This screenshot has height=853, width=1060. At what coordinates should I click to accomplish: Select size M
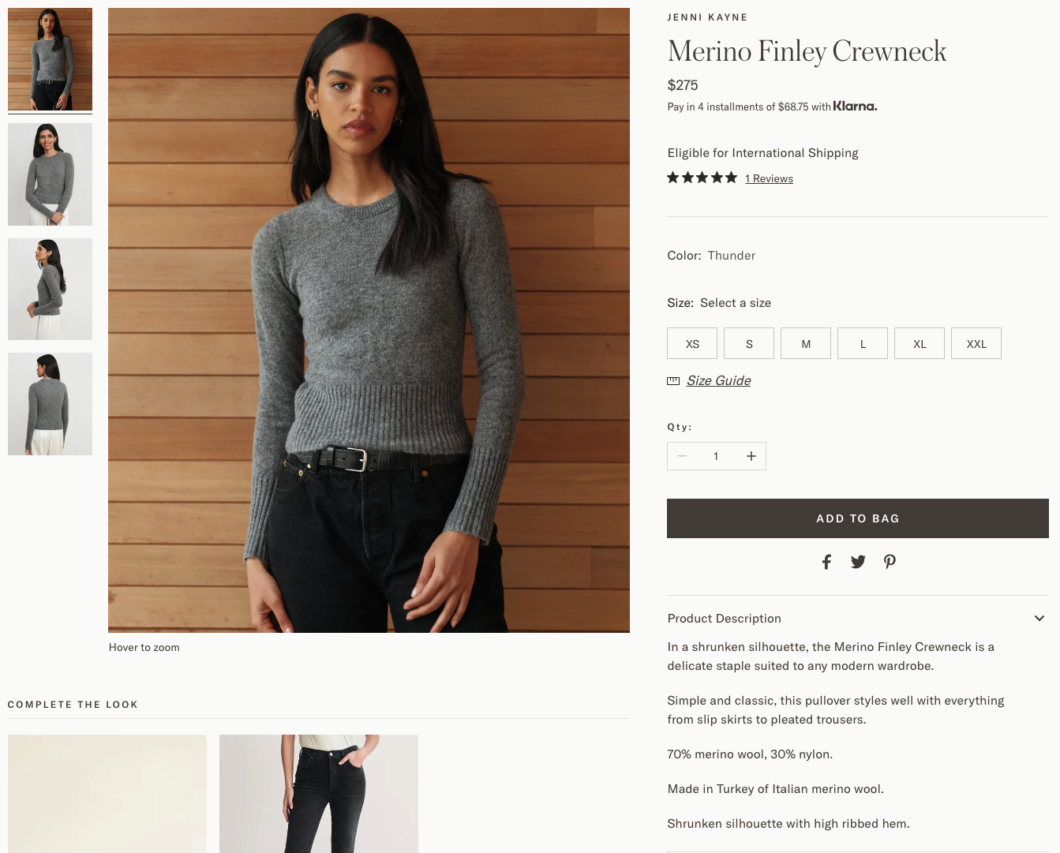[806, 343]
